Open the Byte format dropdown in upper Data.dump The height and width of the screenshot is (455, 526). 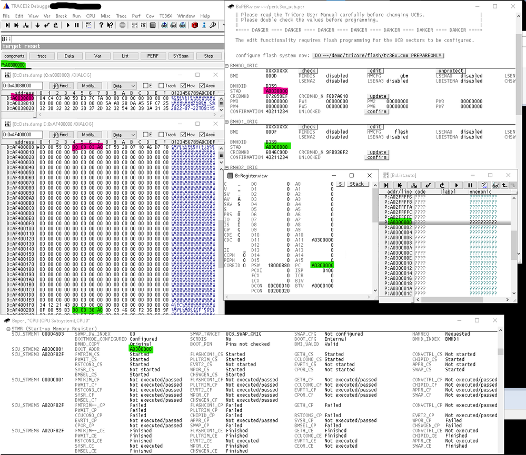[x=124, y=86]
